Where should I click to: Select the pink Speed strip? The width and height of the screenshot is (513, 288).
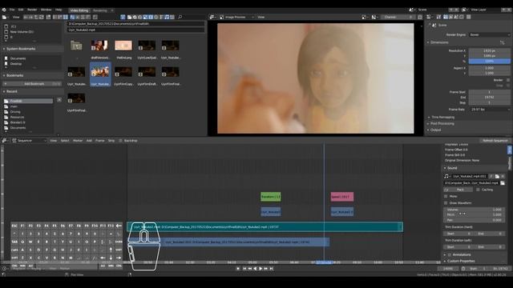(x=342, y=197)
